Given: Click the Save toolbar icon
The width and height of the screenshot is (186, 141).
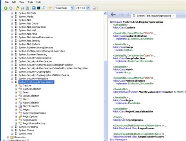Looking at the screenshot, I should (22, 8).
